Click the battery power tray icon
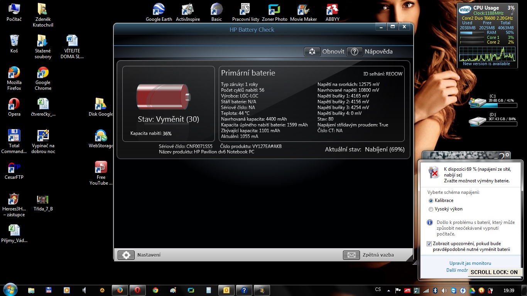The image size is (527, 296). [x=491, y=290]
